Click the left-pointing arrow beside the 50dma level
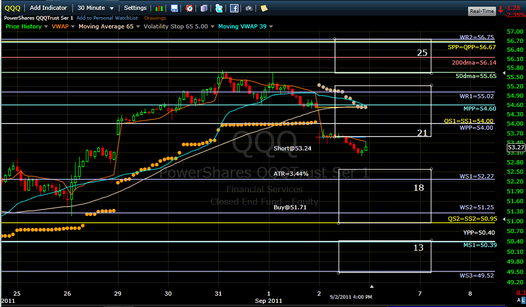Viewport: 526px width, 307px height. point(504,73)
